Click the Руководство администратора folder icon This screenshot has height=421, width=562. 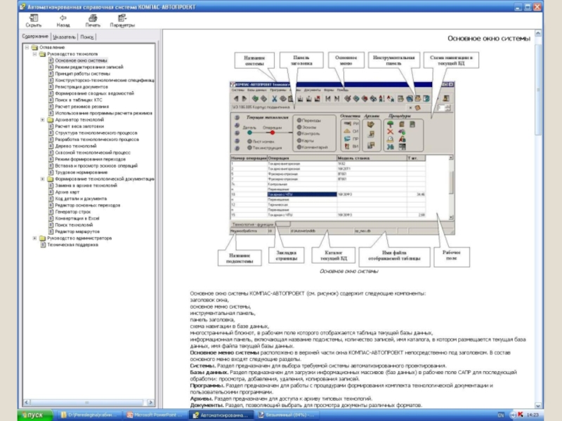(43, 238)
